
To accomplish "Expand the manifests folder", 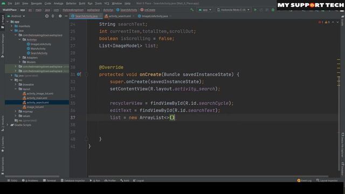I will (x=12, y=26).
